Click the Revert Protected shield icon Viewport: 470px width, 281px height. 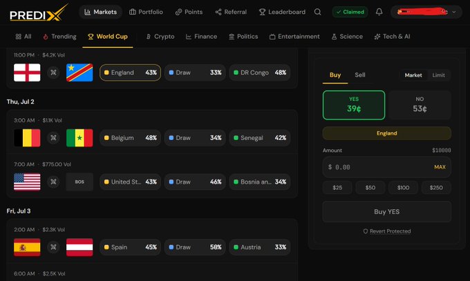tap(366, 231)
